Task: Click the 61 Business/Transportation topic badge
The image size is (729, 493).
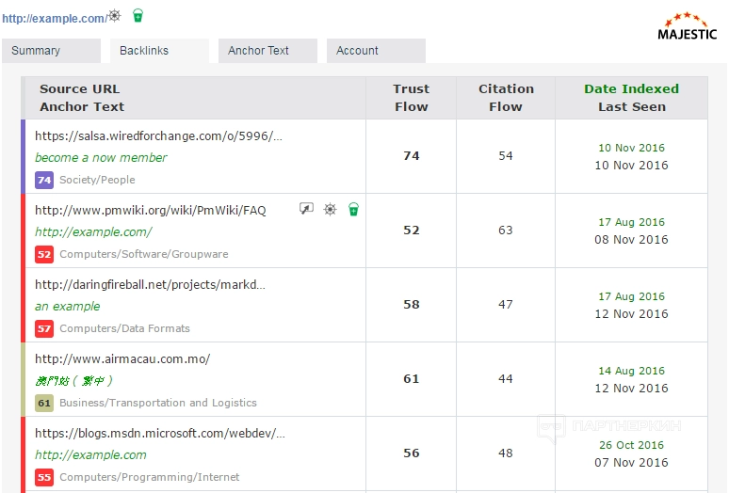Action: click(44, 403)
